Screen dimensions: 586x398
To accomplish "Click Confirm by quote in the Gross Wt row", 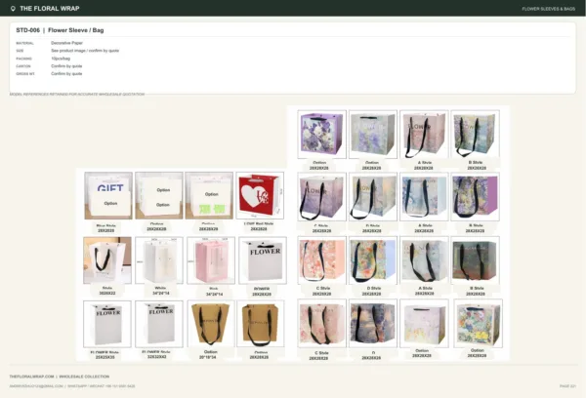I will pyautogui.click(x=66, y=73).
